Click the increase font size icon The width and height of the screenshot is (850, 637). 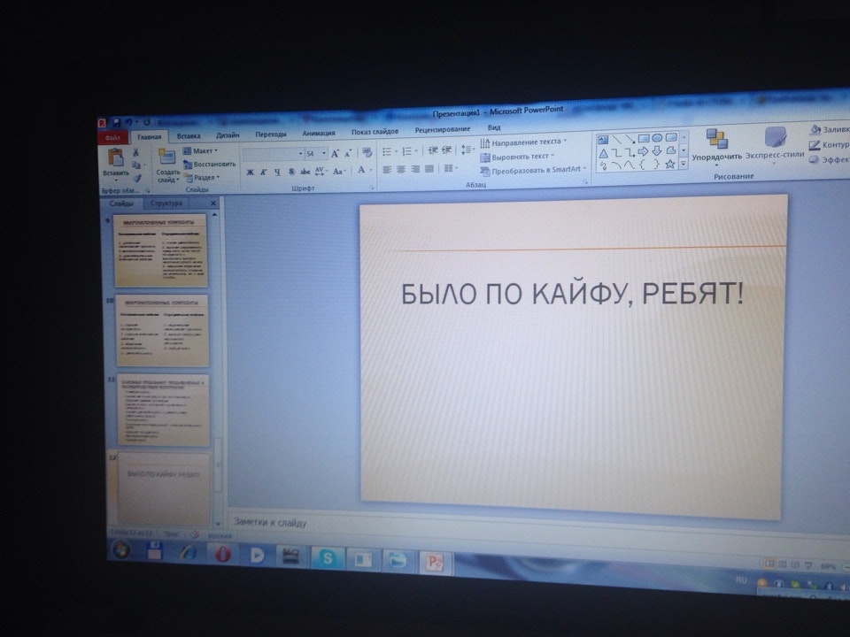[336, 153]
